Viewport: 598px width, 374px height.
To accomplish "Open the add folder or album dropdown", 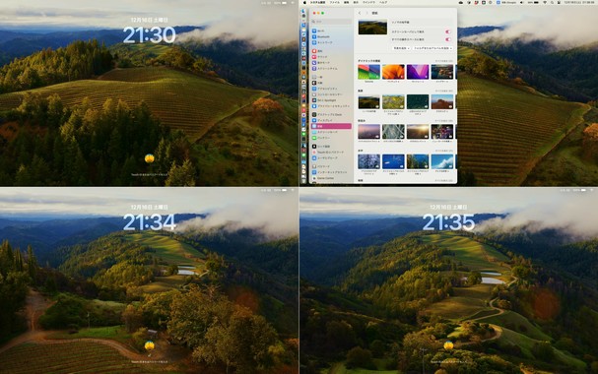I will coord(432,48).
